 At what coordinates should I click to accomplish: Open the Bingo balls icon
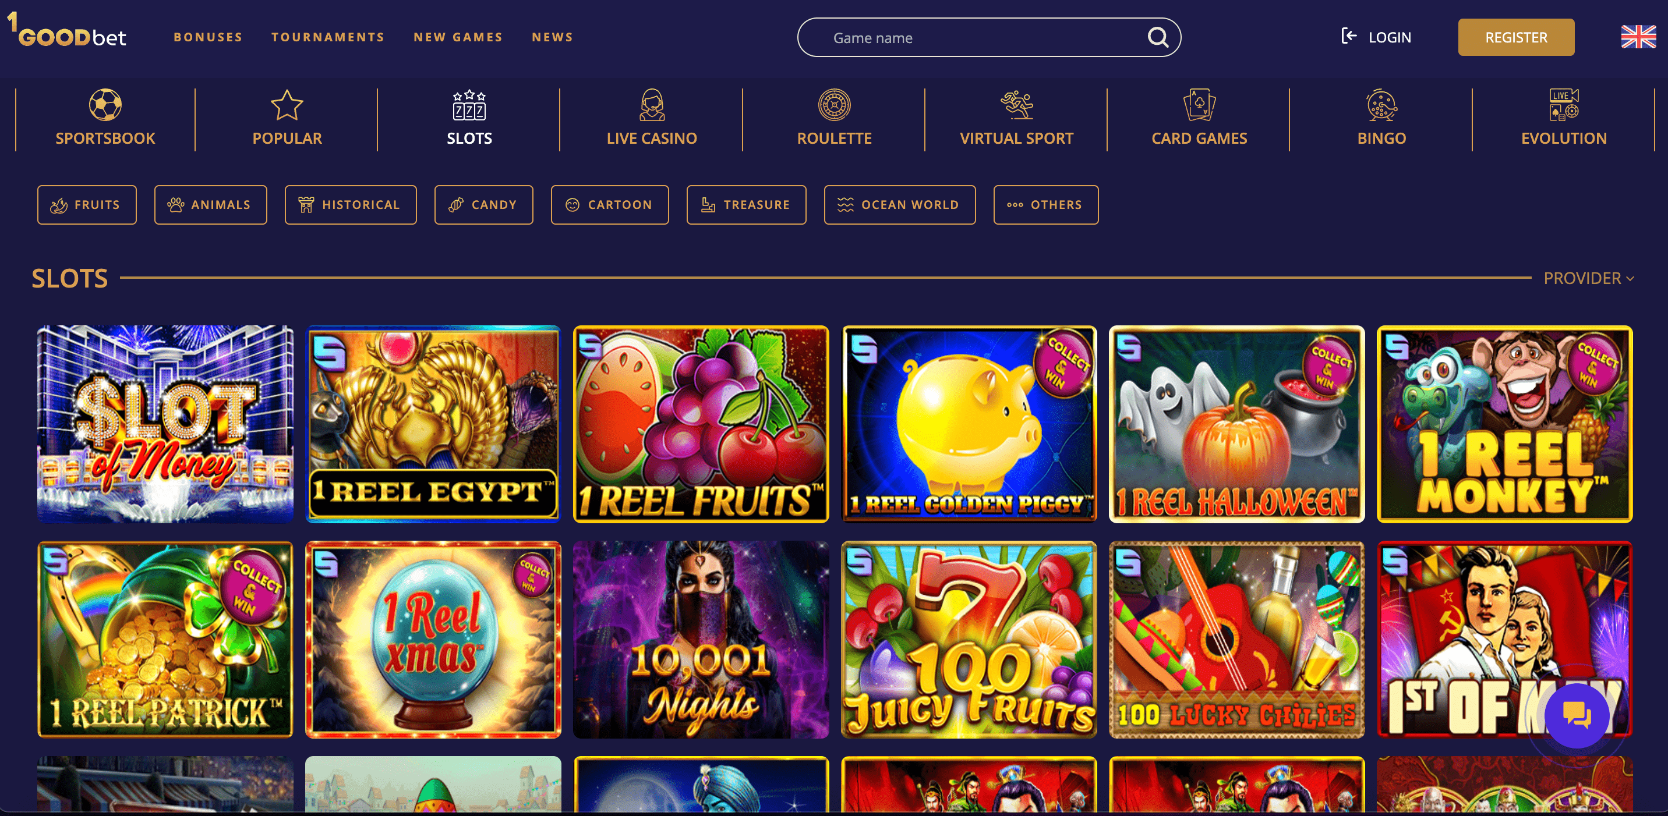[x=1381, y=105]
